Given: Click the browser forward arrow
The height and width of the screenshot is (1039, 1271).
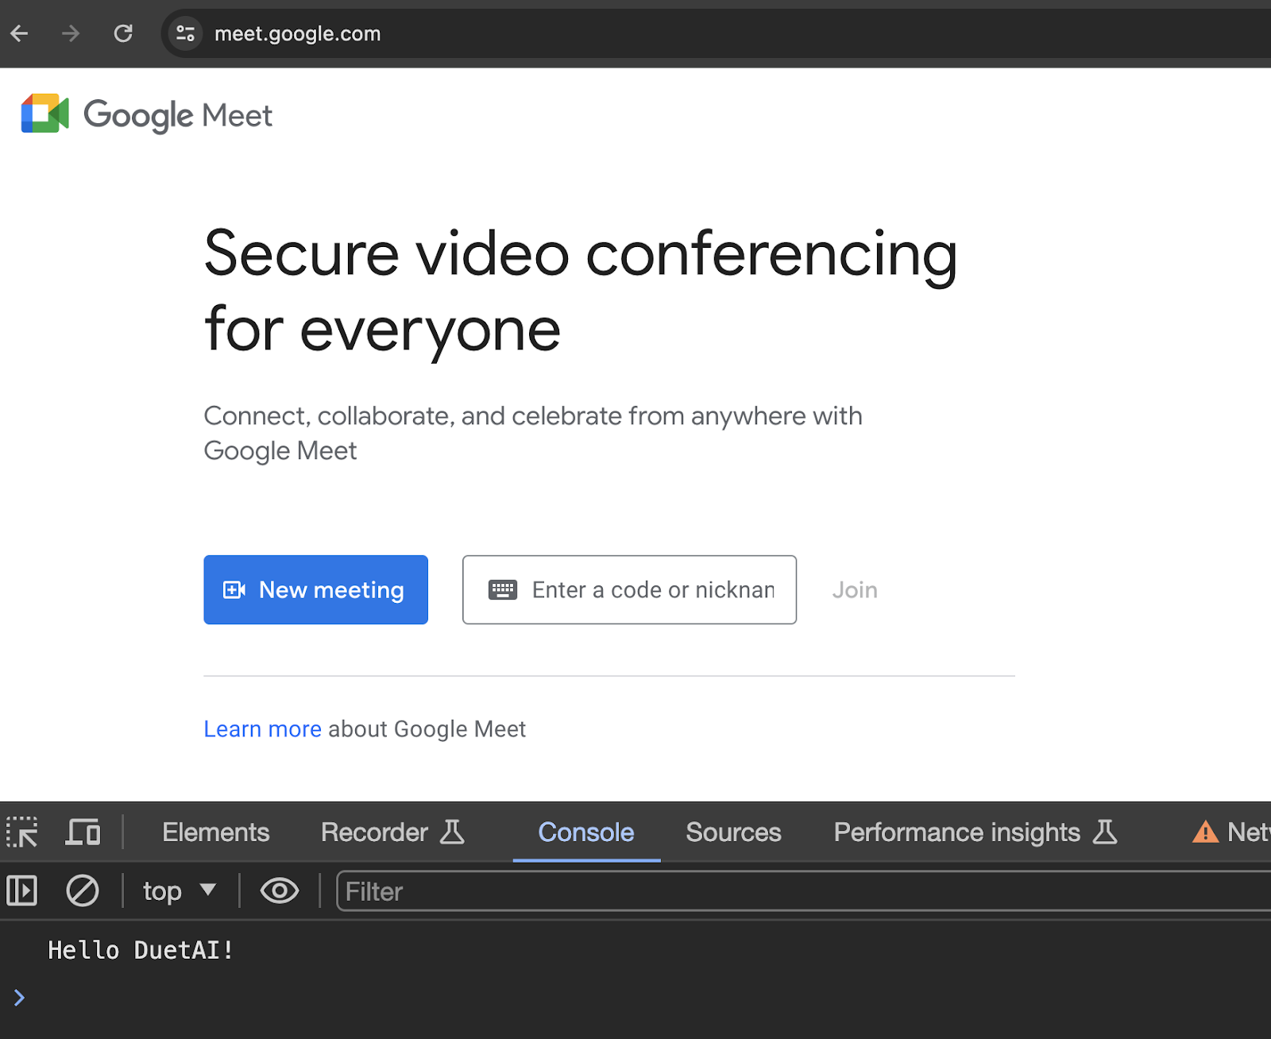Looking at the screenshot, I should point(71,33).
